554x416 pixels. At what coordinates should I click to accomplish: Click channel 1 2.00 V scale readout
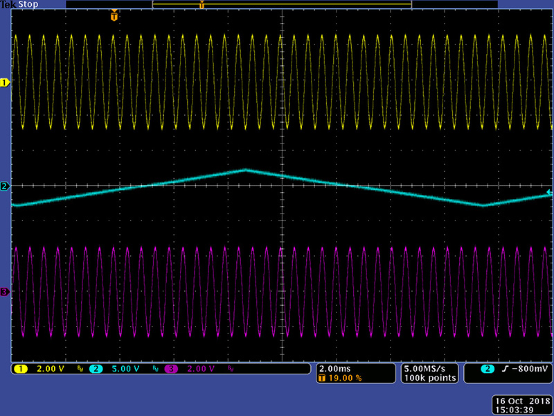point(49,369)
